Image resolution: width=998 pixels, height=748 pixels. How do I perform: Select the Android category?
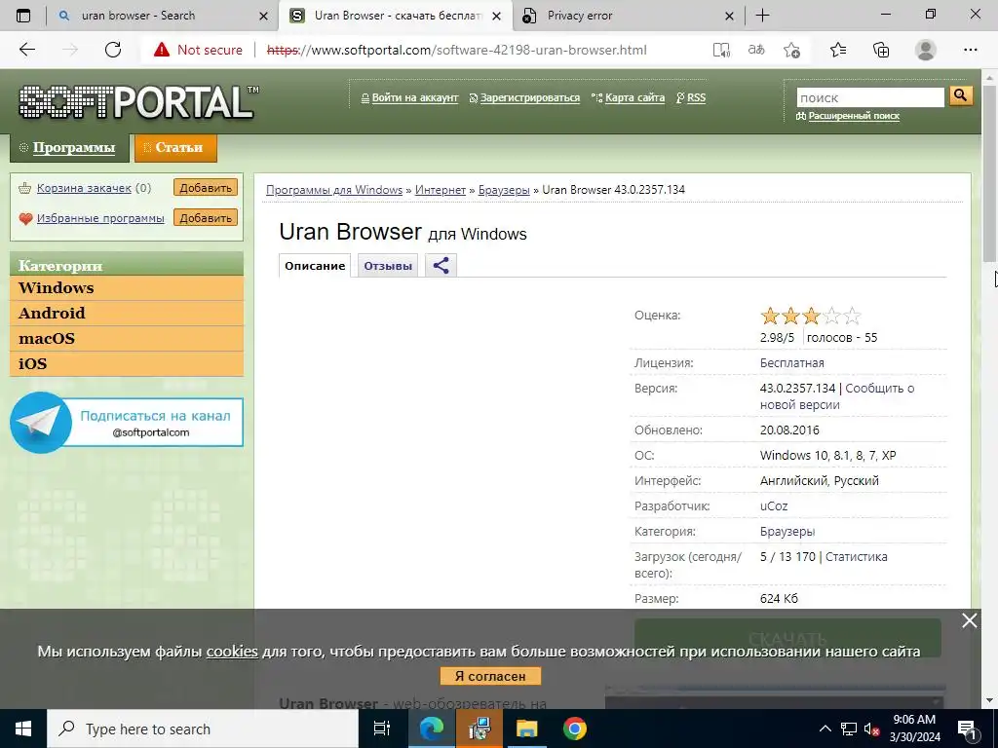pos(127,313)
